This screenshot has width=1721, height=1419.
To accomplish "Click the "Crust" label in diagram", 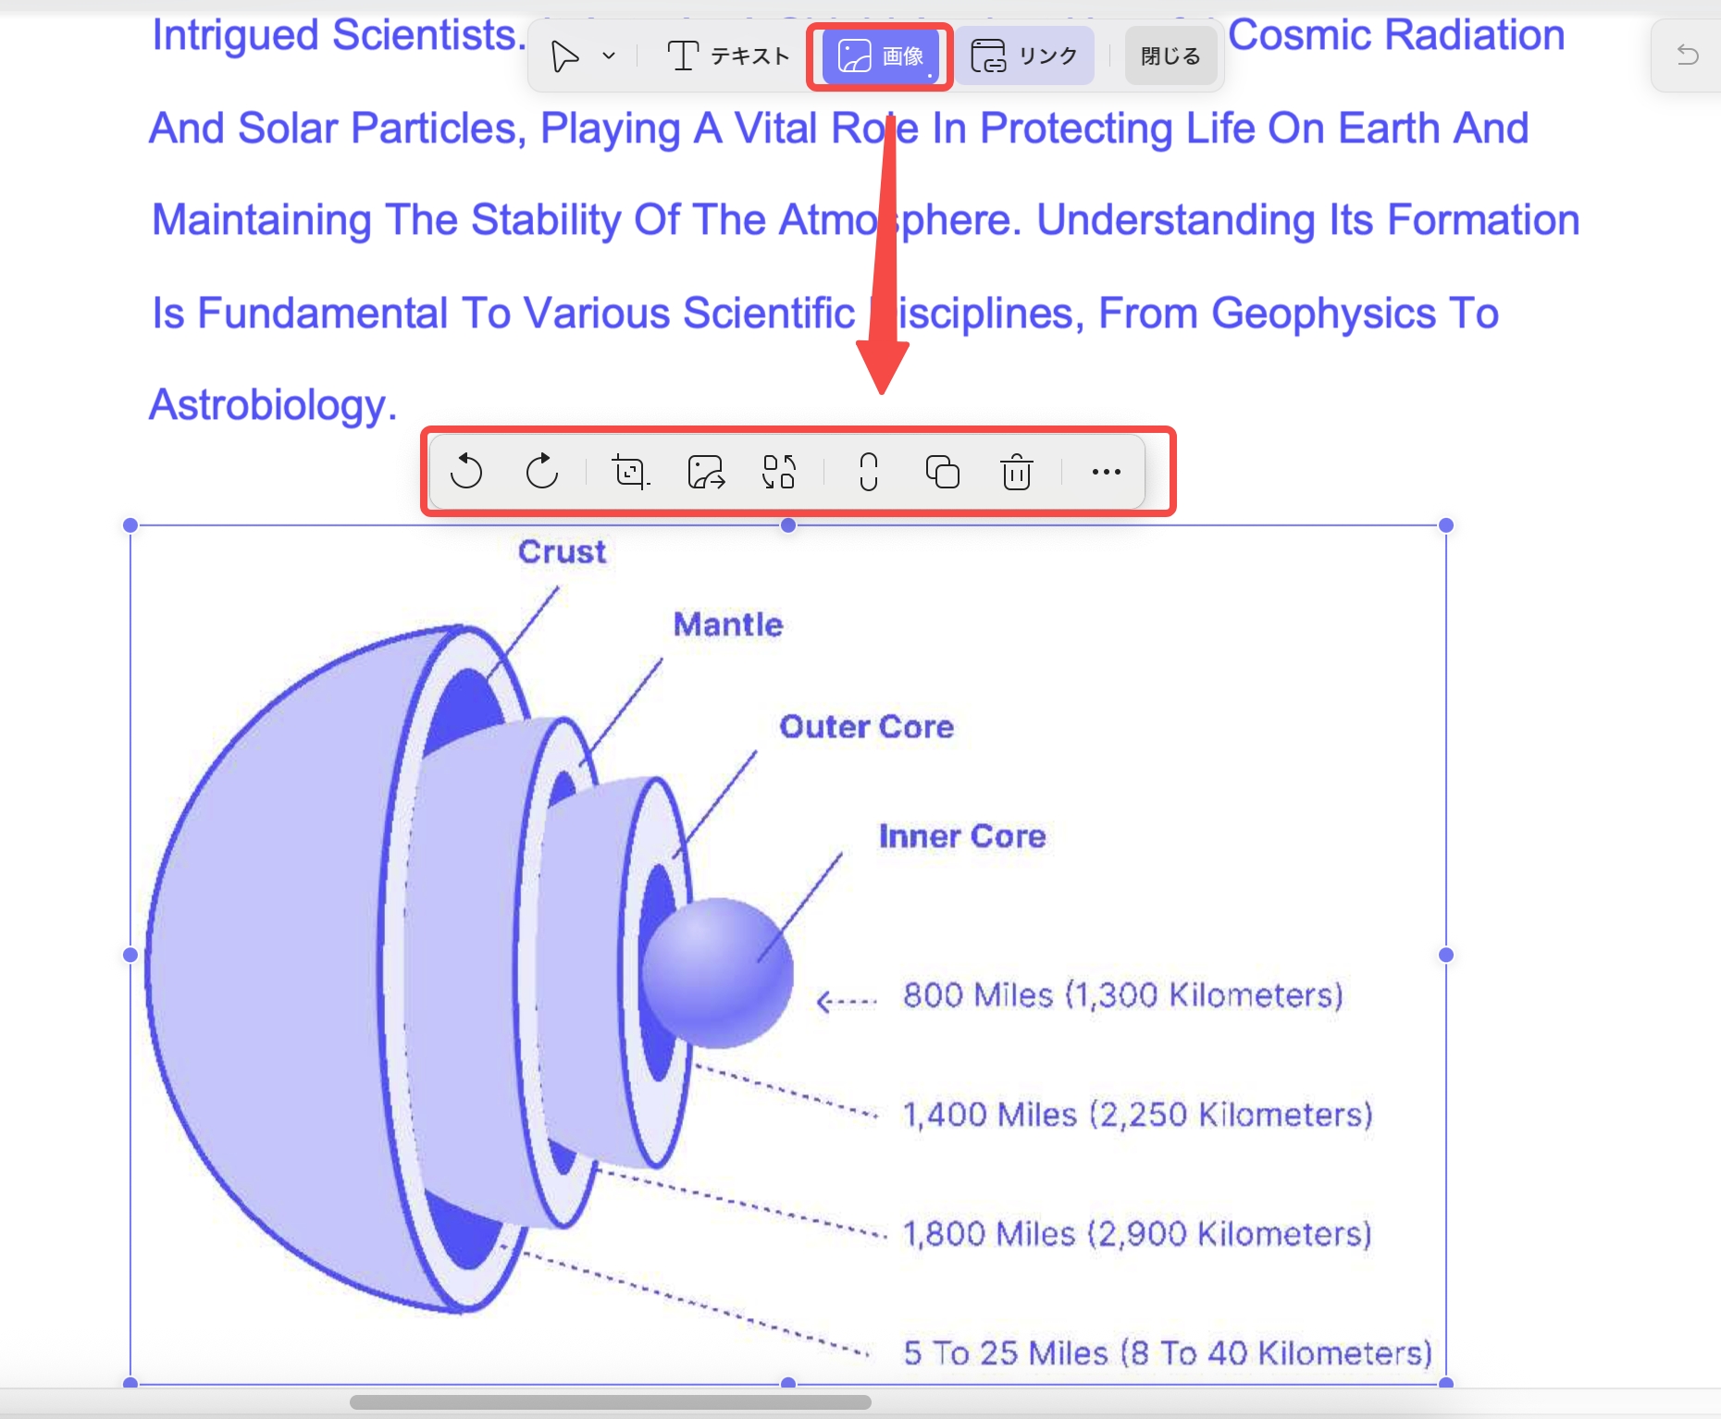I will [x=562, y=551].
